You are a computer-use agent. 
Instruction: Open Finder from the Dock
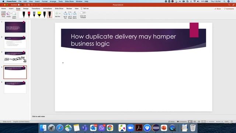tap(43, 128)
